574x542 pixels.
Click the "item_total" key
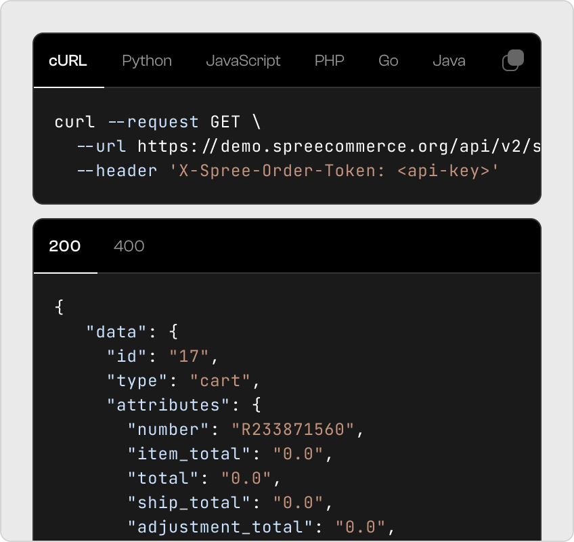click(189, 454)
